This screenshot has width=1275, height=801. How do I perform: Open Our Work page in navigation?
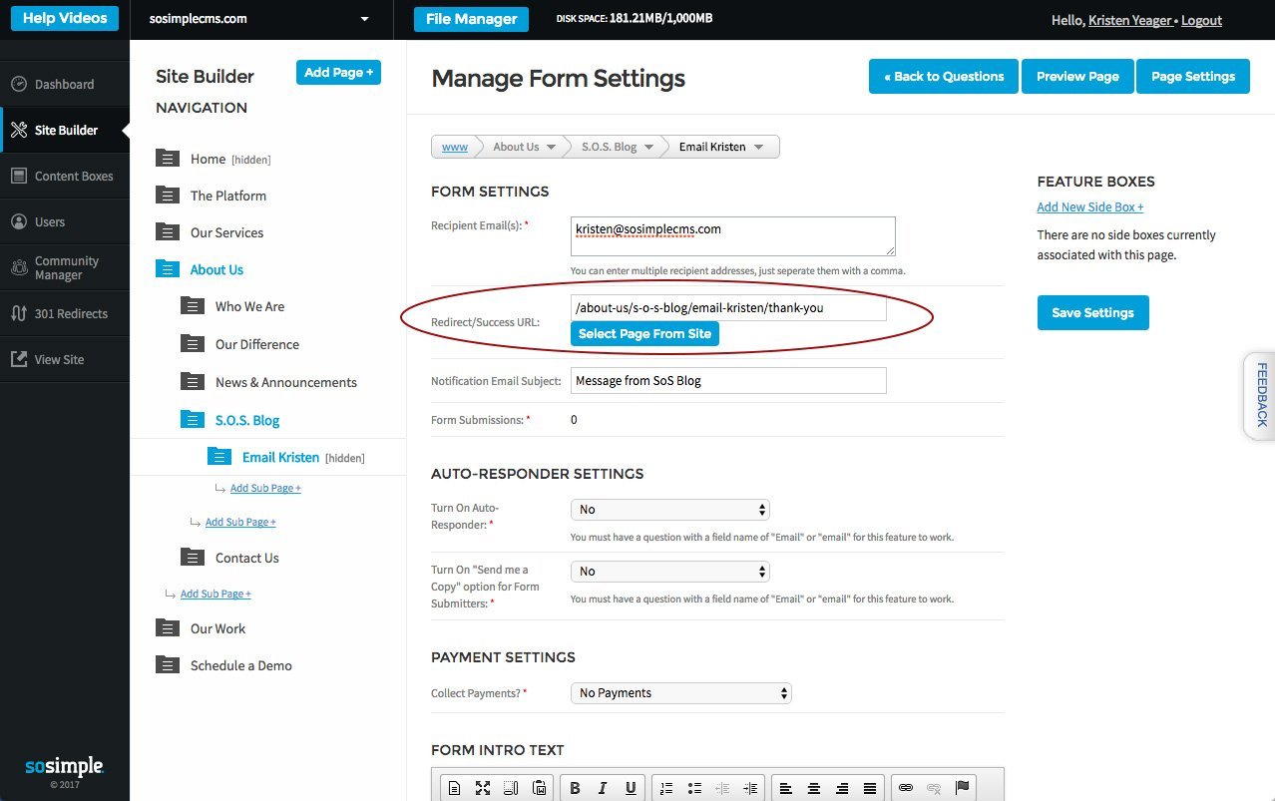coord(217,628)
